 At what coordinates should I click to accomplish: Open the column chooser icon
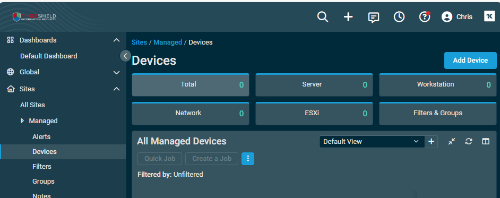point(485,142)
